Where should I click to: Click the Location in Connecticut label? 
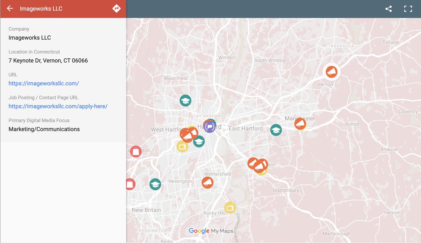(x=34, y=52)
